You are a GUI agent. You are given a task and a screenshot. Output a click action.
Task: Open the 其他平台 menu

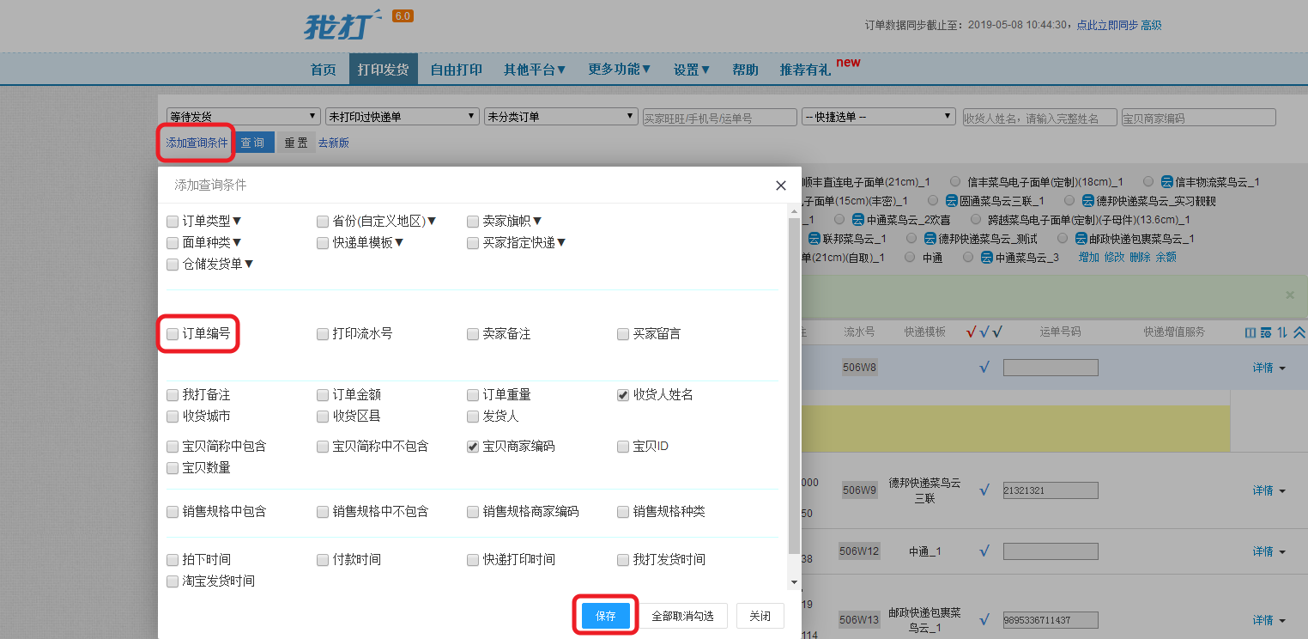pyautogui.click(x=535, y=70)
